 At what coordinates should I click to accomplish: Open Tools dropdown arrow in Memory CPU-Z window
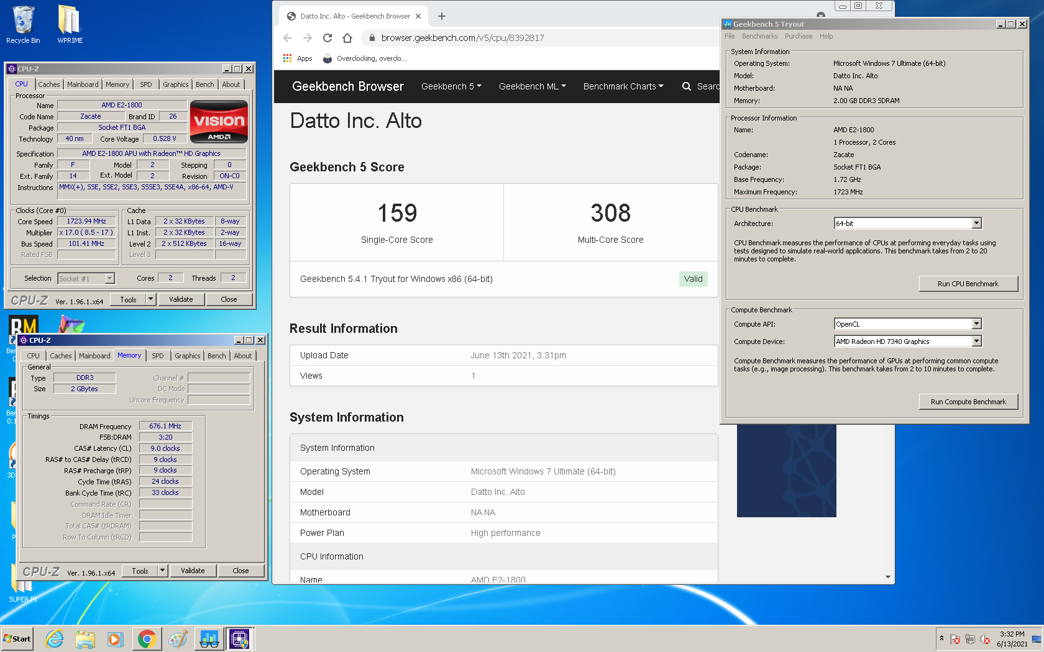[x=162, y=571]
